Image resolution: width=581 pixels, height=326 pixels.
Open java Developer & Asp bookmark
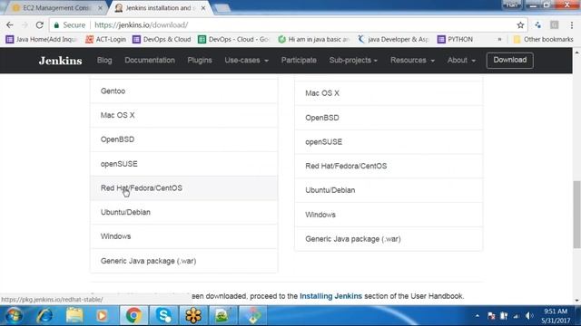(393, 39)
